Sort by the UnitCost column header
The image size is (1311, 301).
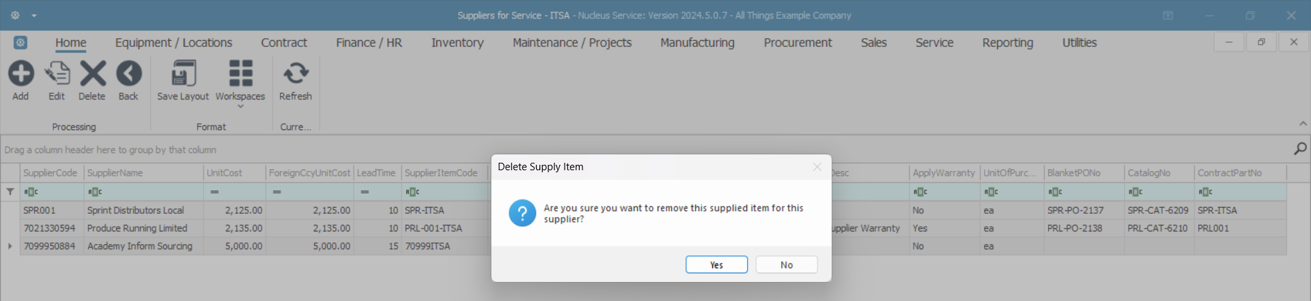[234, 173]
